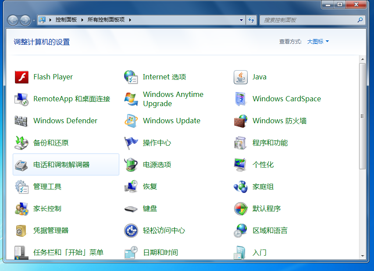Expand the address bar history dropdown arrow
Screen dimensions: 374x271
[x=241, y=20]
